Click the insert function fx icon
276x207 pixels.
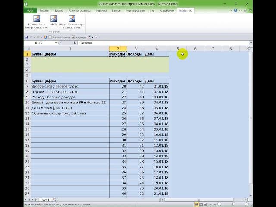(75, 43)
